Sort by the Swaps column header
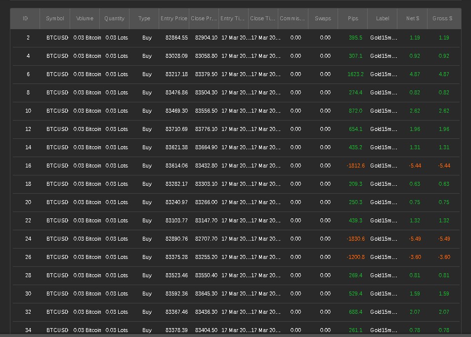The width and height of the screenshot is (471, 337). (323, 19)
